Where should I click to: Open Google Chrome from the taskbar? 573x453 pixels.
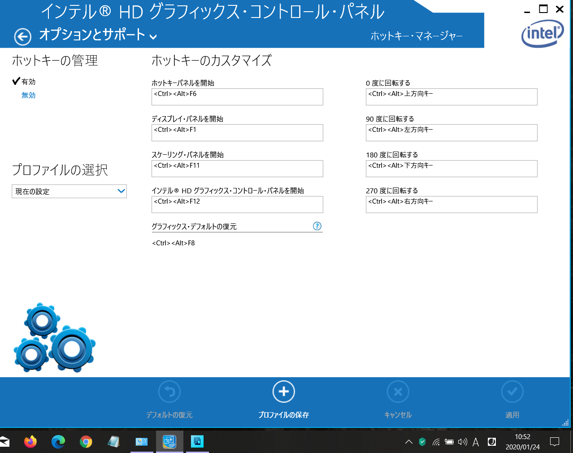point(86,442)
